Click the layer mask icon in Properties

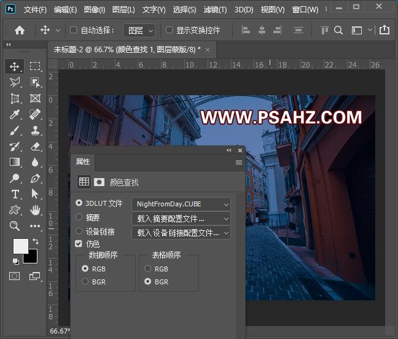click(99, 182)
